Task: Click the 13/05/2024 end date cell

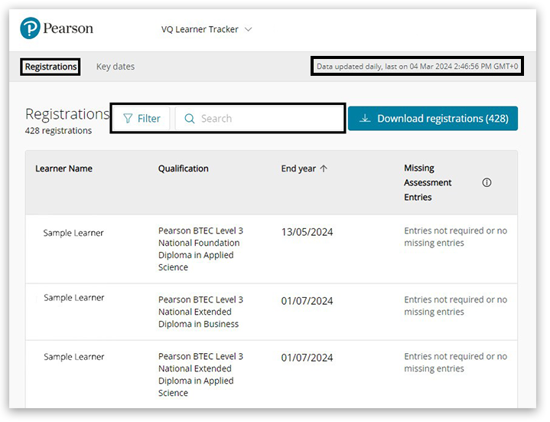Action: [x=307, y=232]
